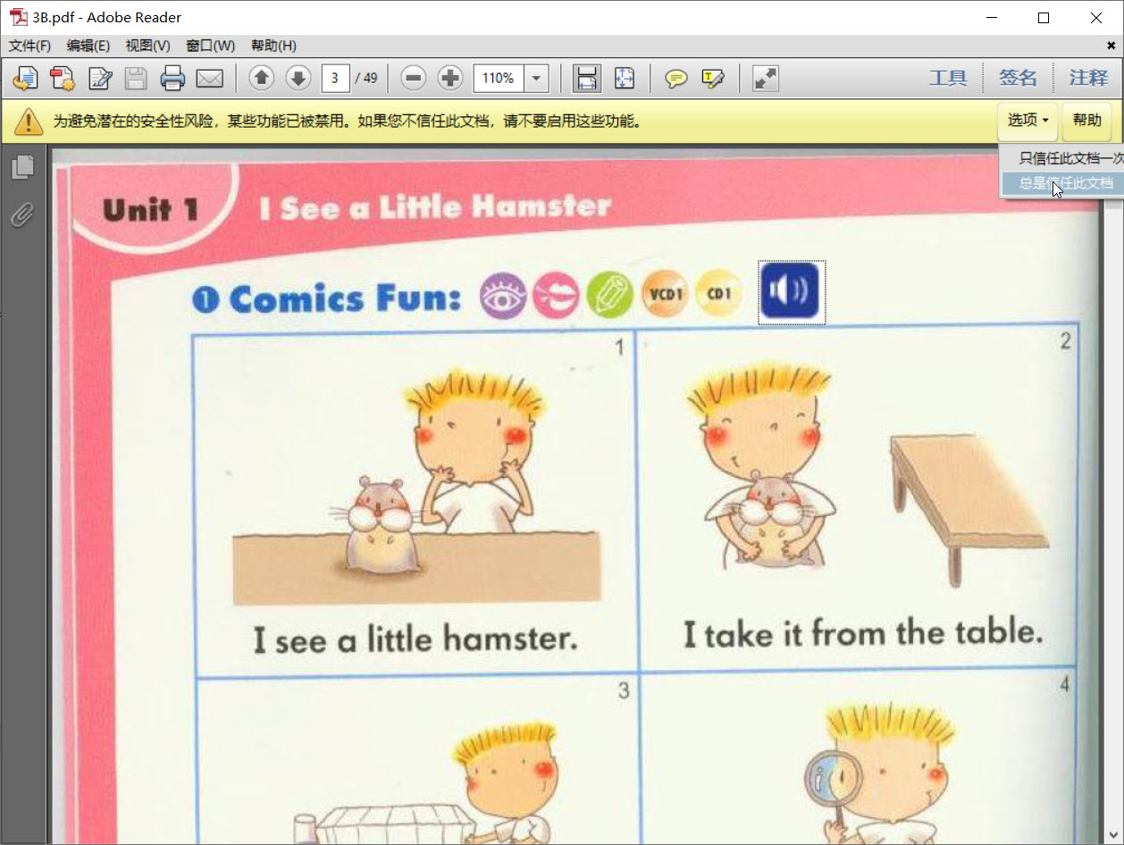Go to previous page with up arrow
The height and width of the screenshot is (845, 1124).
(261, 79)
